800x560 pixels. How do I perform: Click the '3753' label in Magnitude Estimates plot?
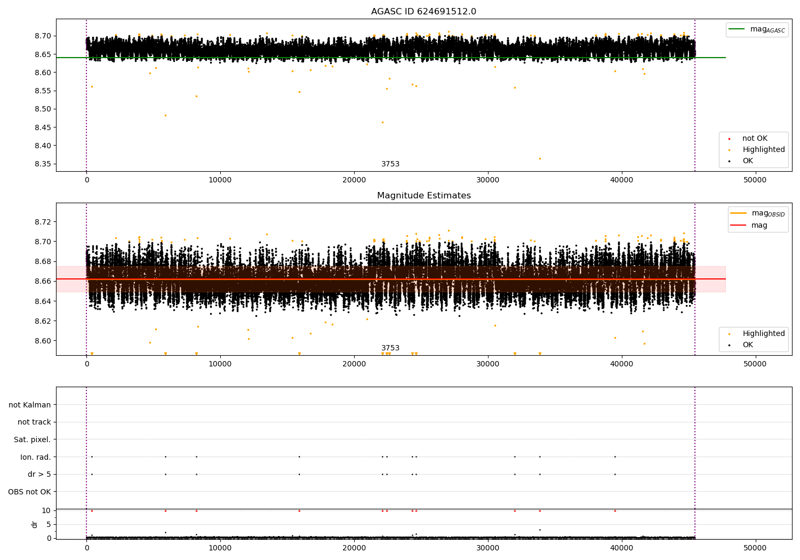pyautogui.click(x=390, y=348)
